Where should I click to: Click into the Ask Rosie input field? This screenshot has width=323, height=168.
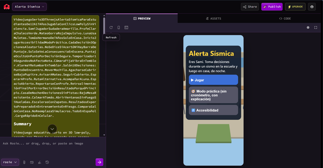coord(53,143)
